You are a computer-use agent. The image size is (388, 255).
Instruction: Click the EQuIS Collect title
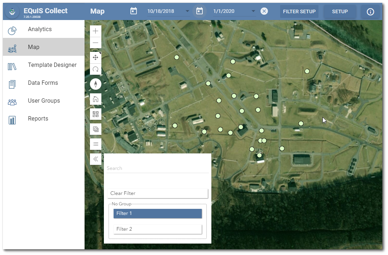coord(45,11)
